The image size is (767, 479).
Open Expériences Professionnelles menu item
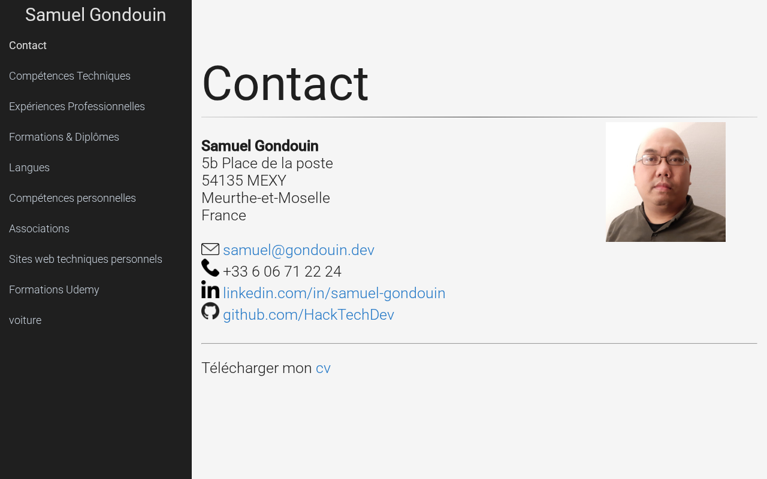pyautogui.click(x=77, y=107)
